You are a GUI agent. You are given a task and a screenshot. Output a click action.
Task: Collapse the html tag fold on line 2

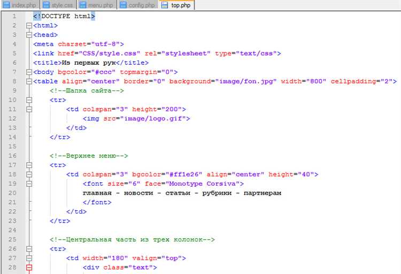pyautogui.click(x=29, y=26)
